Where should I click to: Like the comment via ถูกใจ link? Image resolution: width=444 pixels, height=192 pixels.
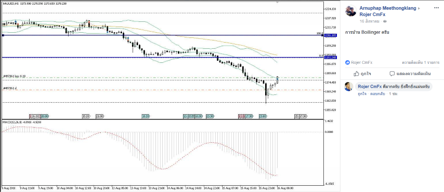[x=362, y=93]
